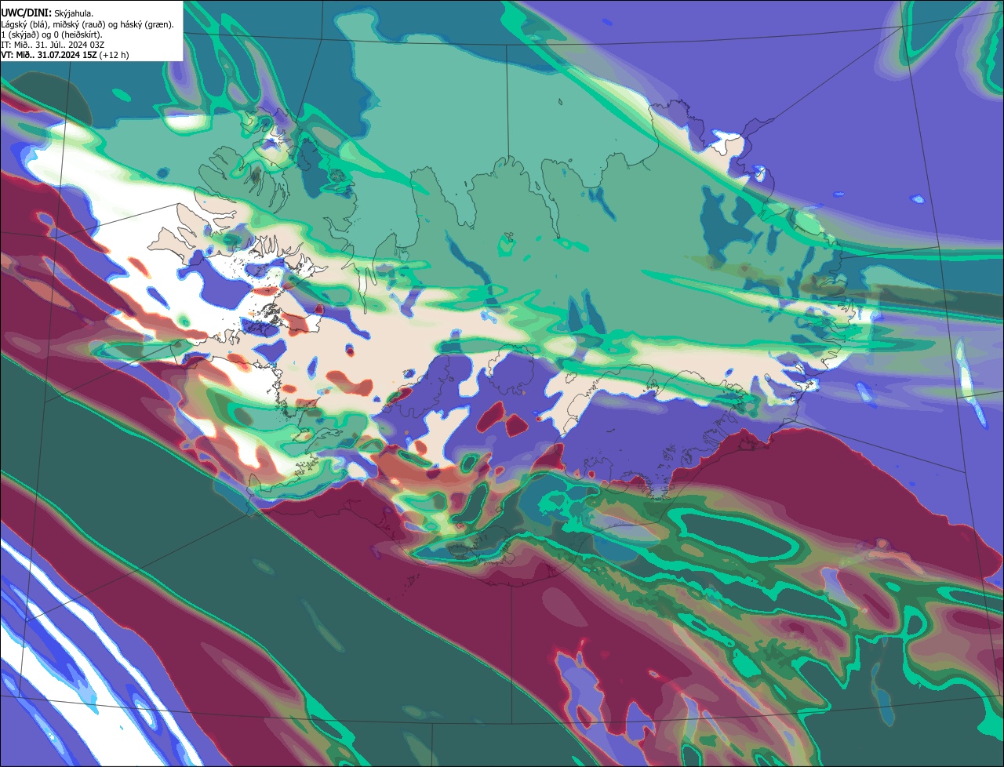This screenshot has height=767, width=1004.
Task: Select the 'Lágský (blá), miðský (rauð)' legend line
Action: [x=88, y=24]
